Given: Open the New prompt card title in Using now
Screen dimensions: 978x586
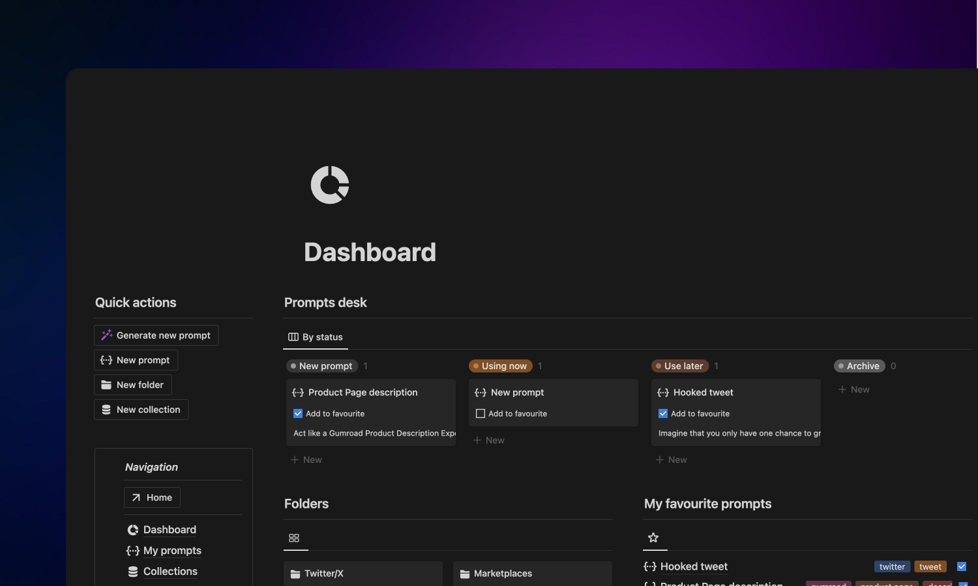Looking at the screenshot, I should [x=517, y=393].
